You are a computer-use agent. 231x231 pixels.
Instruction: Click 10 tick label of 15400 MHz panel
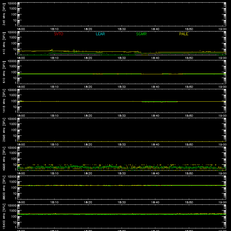pyautogui.click(x=15, y=222)
